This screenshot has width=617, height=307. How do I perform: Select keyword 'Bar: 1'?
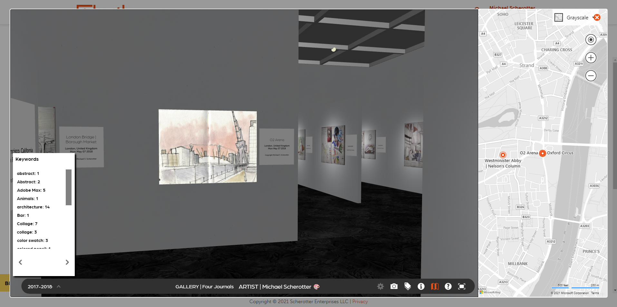click(x=23, y=215)
